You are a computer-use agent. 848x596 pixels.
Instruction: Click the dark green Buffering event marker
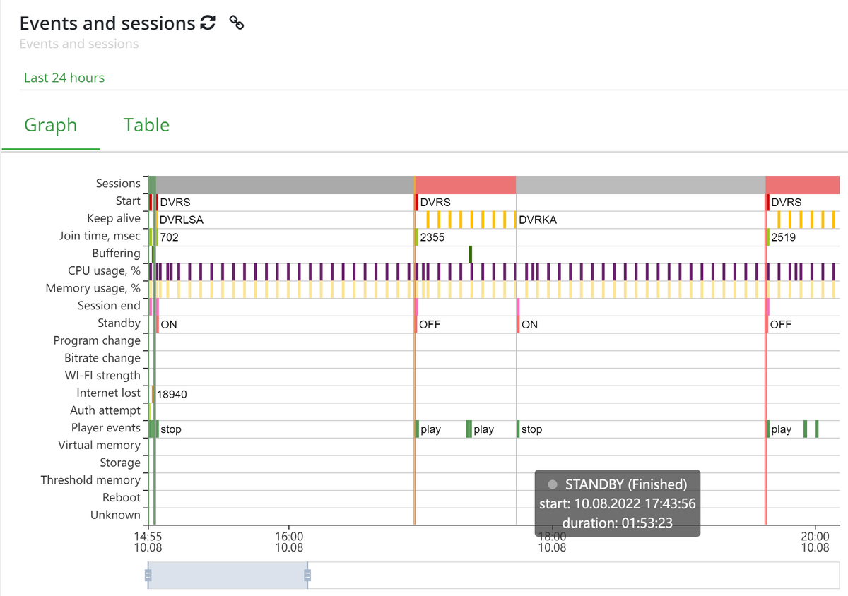471,254
